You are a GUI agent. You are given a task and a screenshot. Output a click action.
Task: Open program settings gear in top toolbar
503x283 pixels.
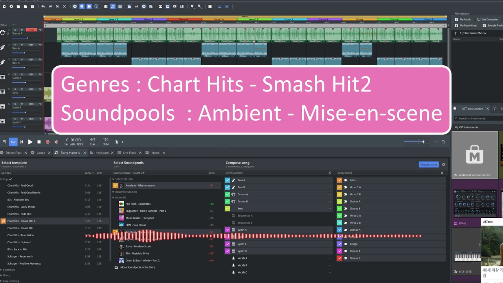coord(11,6)
